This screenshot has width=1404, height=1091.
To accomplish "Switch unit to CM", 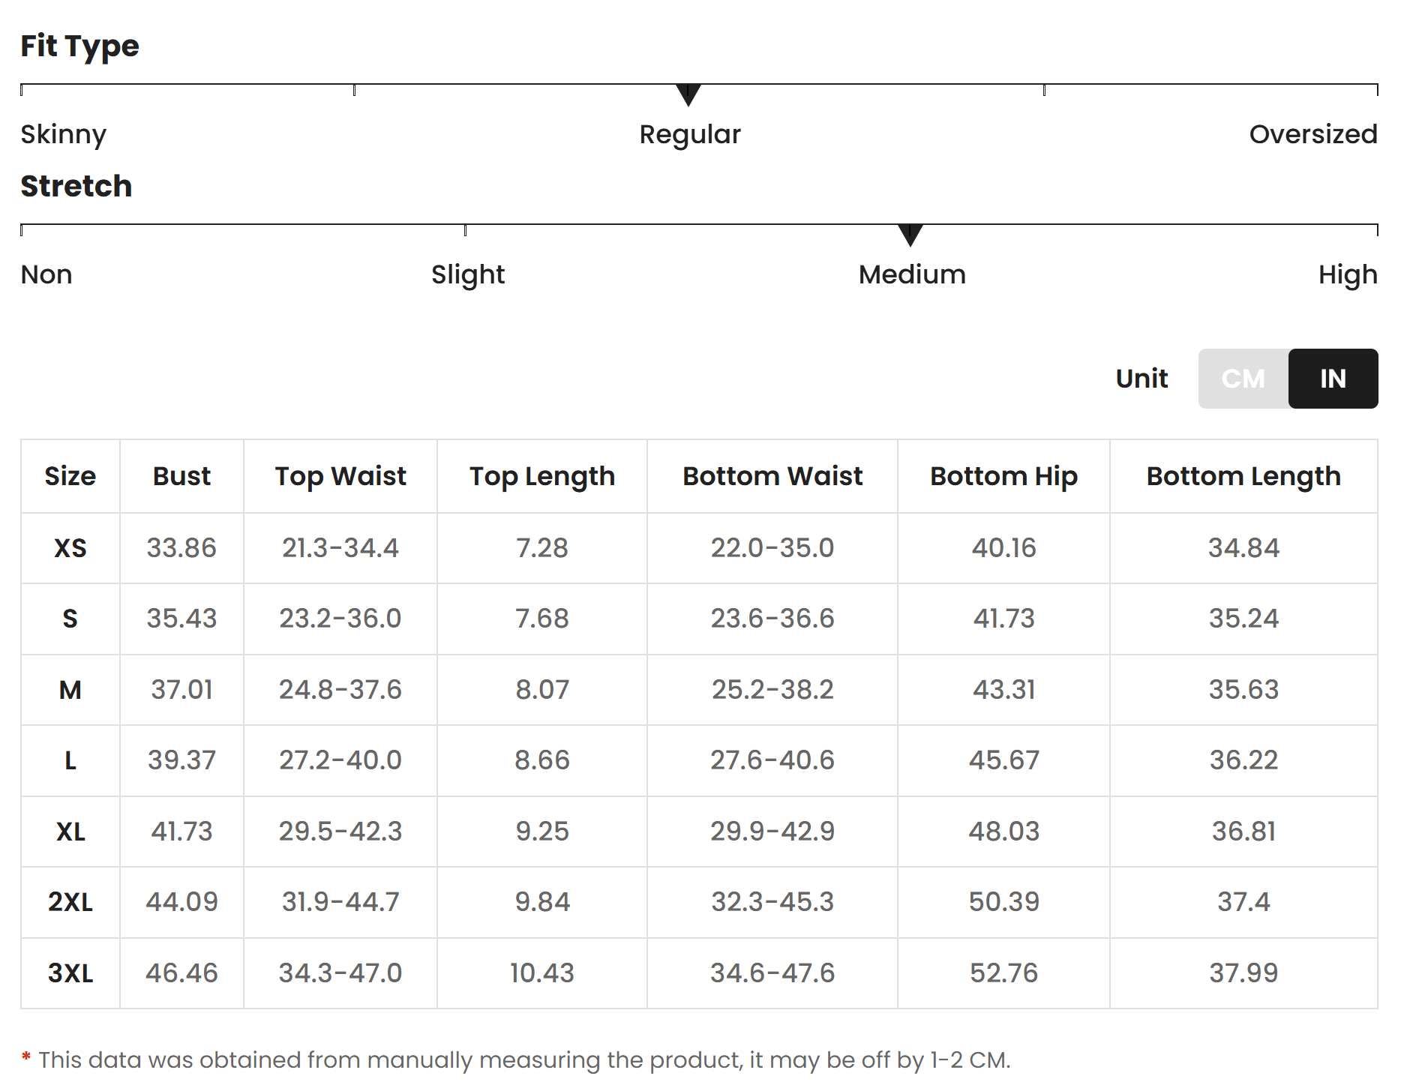I will [x=1243, y=379].
